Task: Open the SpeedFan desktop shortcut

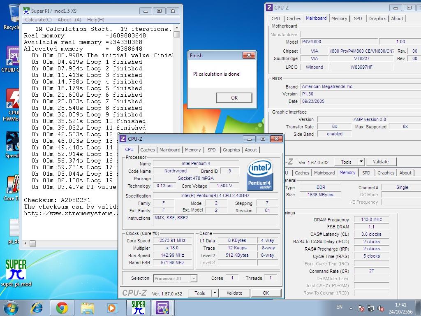Action: tap(12, 144)
